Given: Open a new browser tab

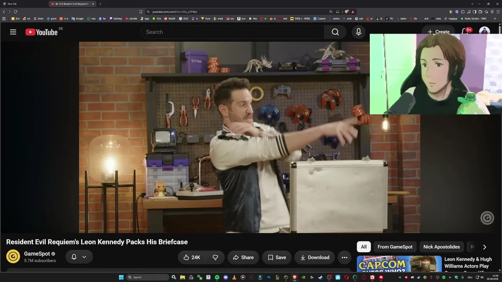Looking at the screenshot, I should coord(100,4).
